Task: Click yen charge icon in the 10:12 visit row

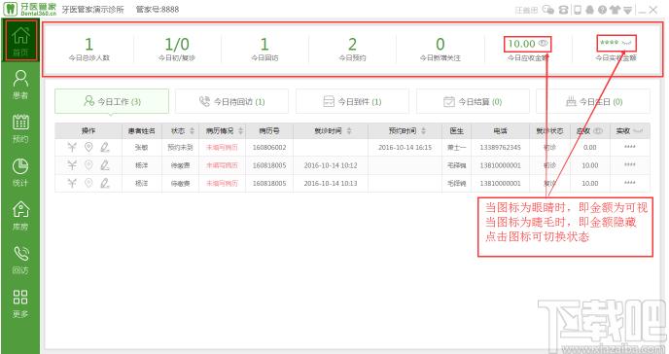Action: point(72,165)
